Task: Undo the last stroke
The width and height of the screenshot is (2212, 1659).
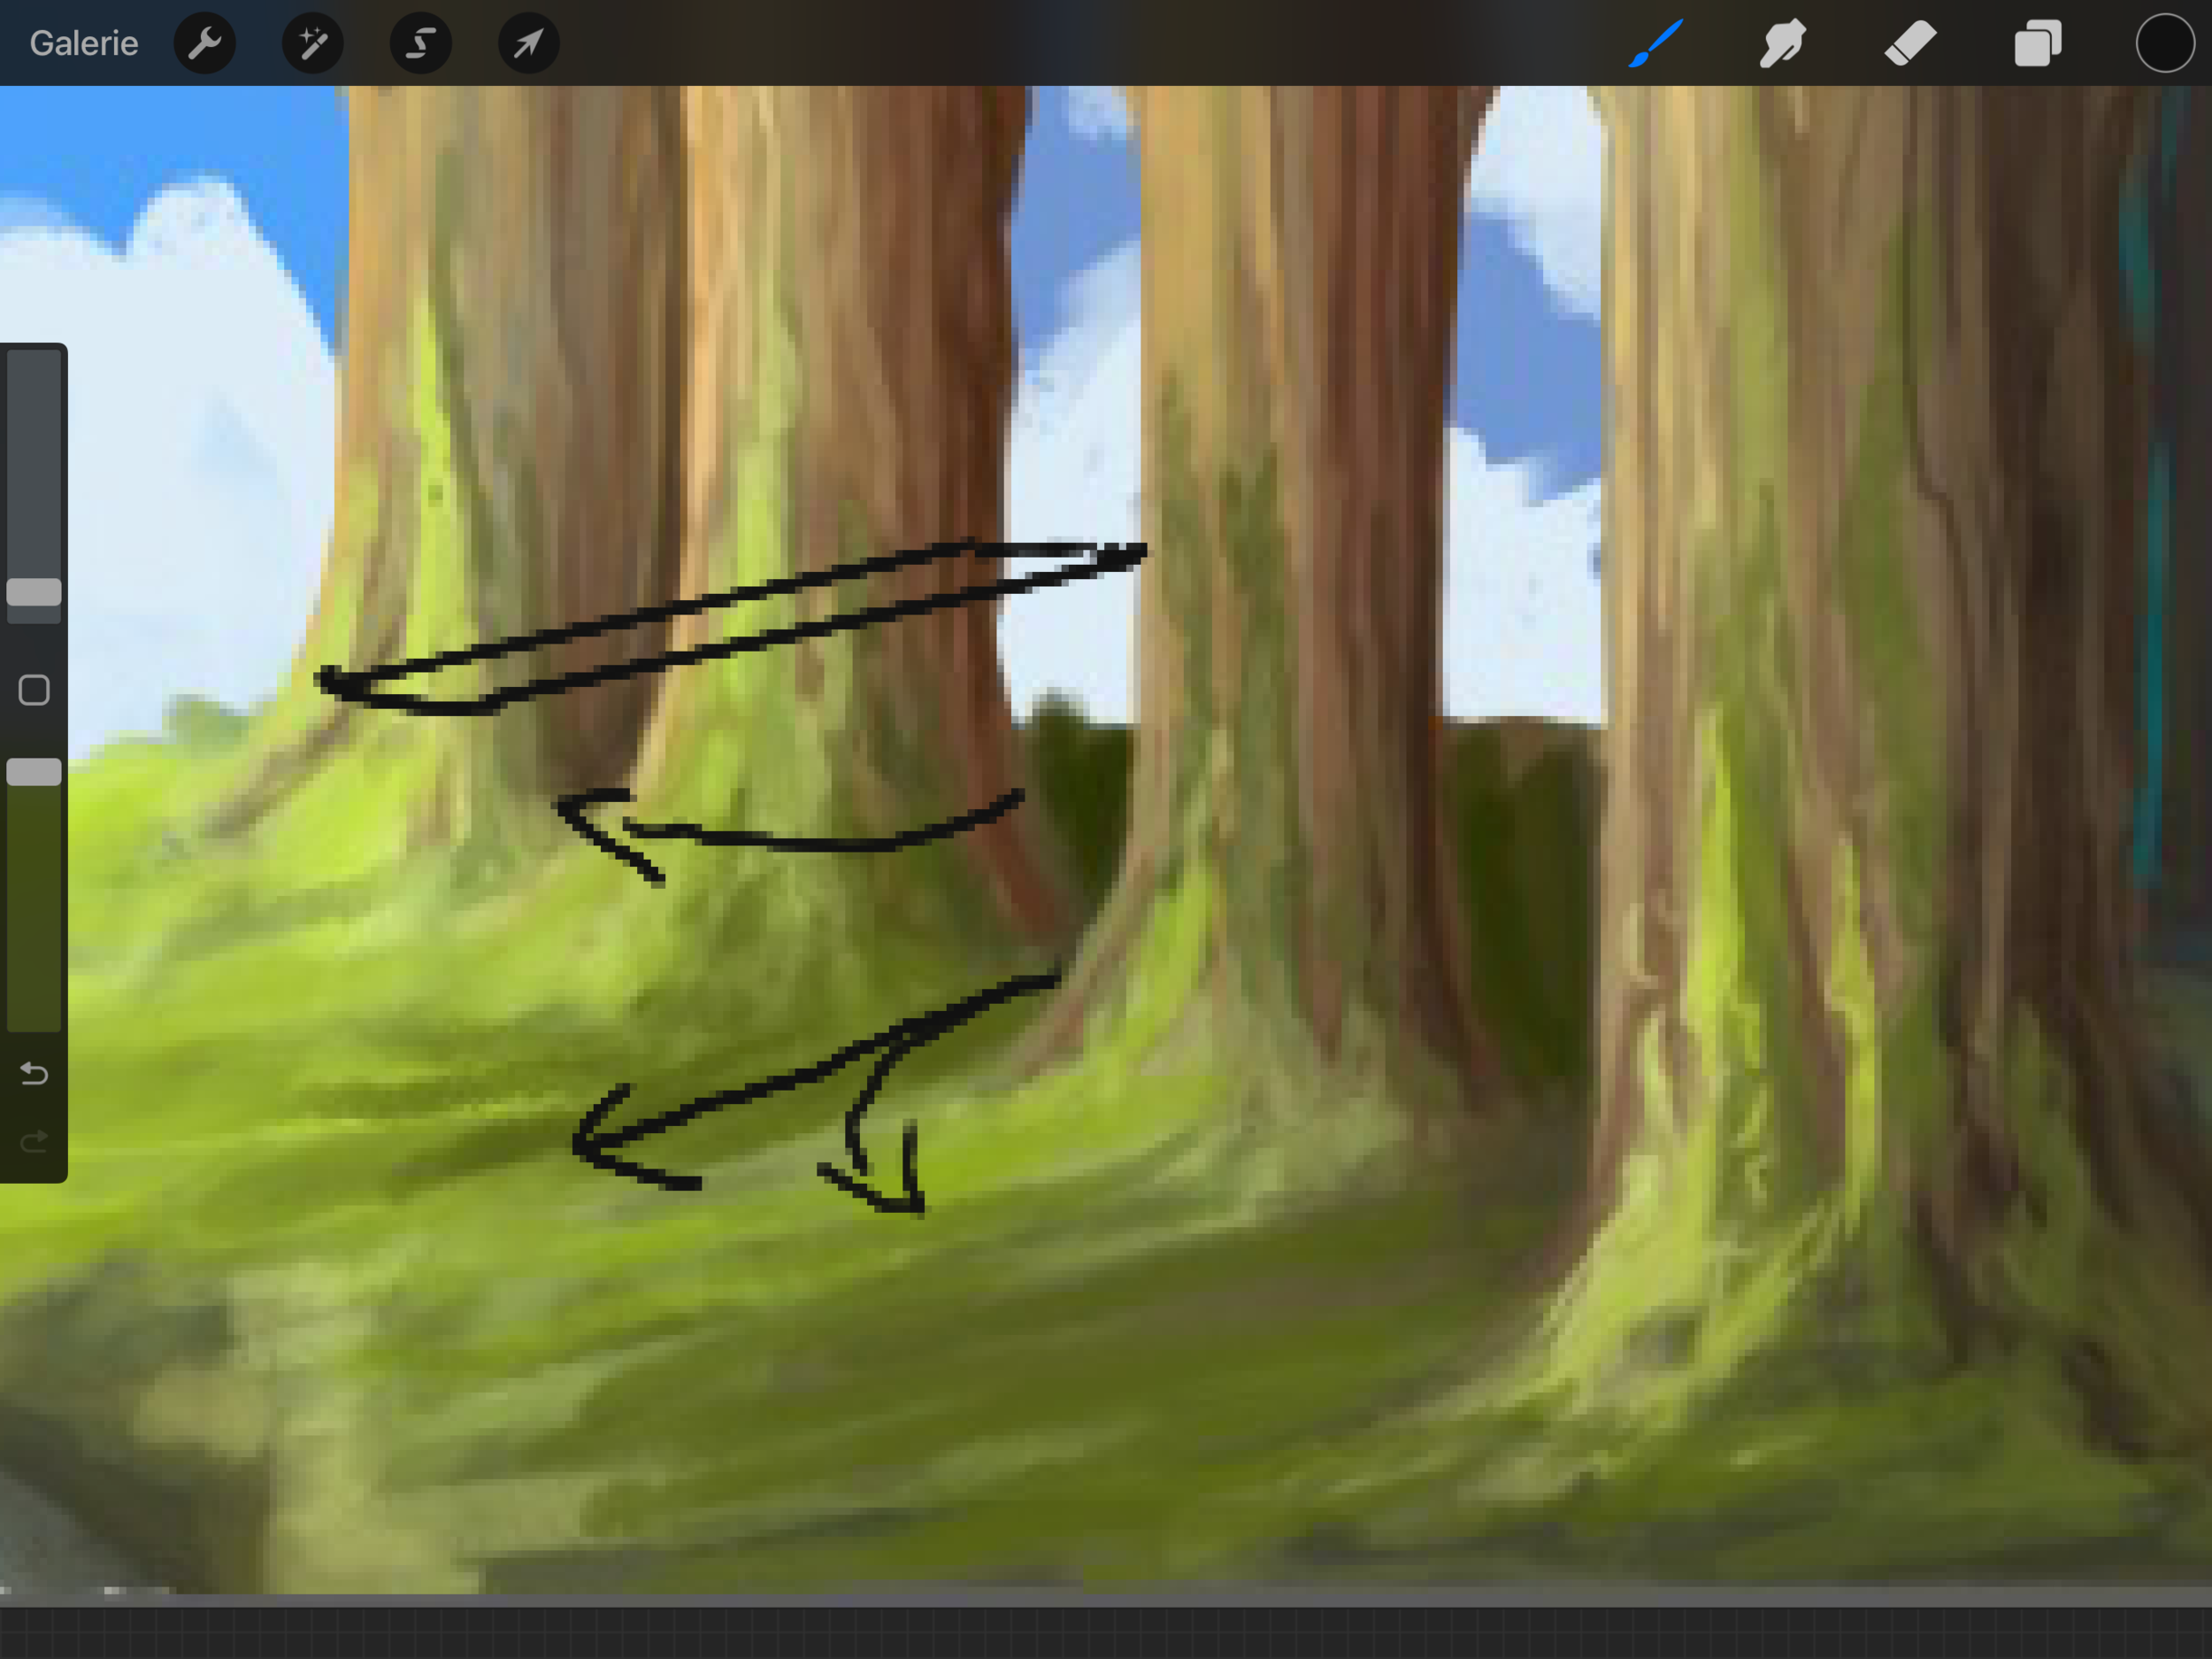Action: pos(34,1074)
